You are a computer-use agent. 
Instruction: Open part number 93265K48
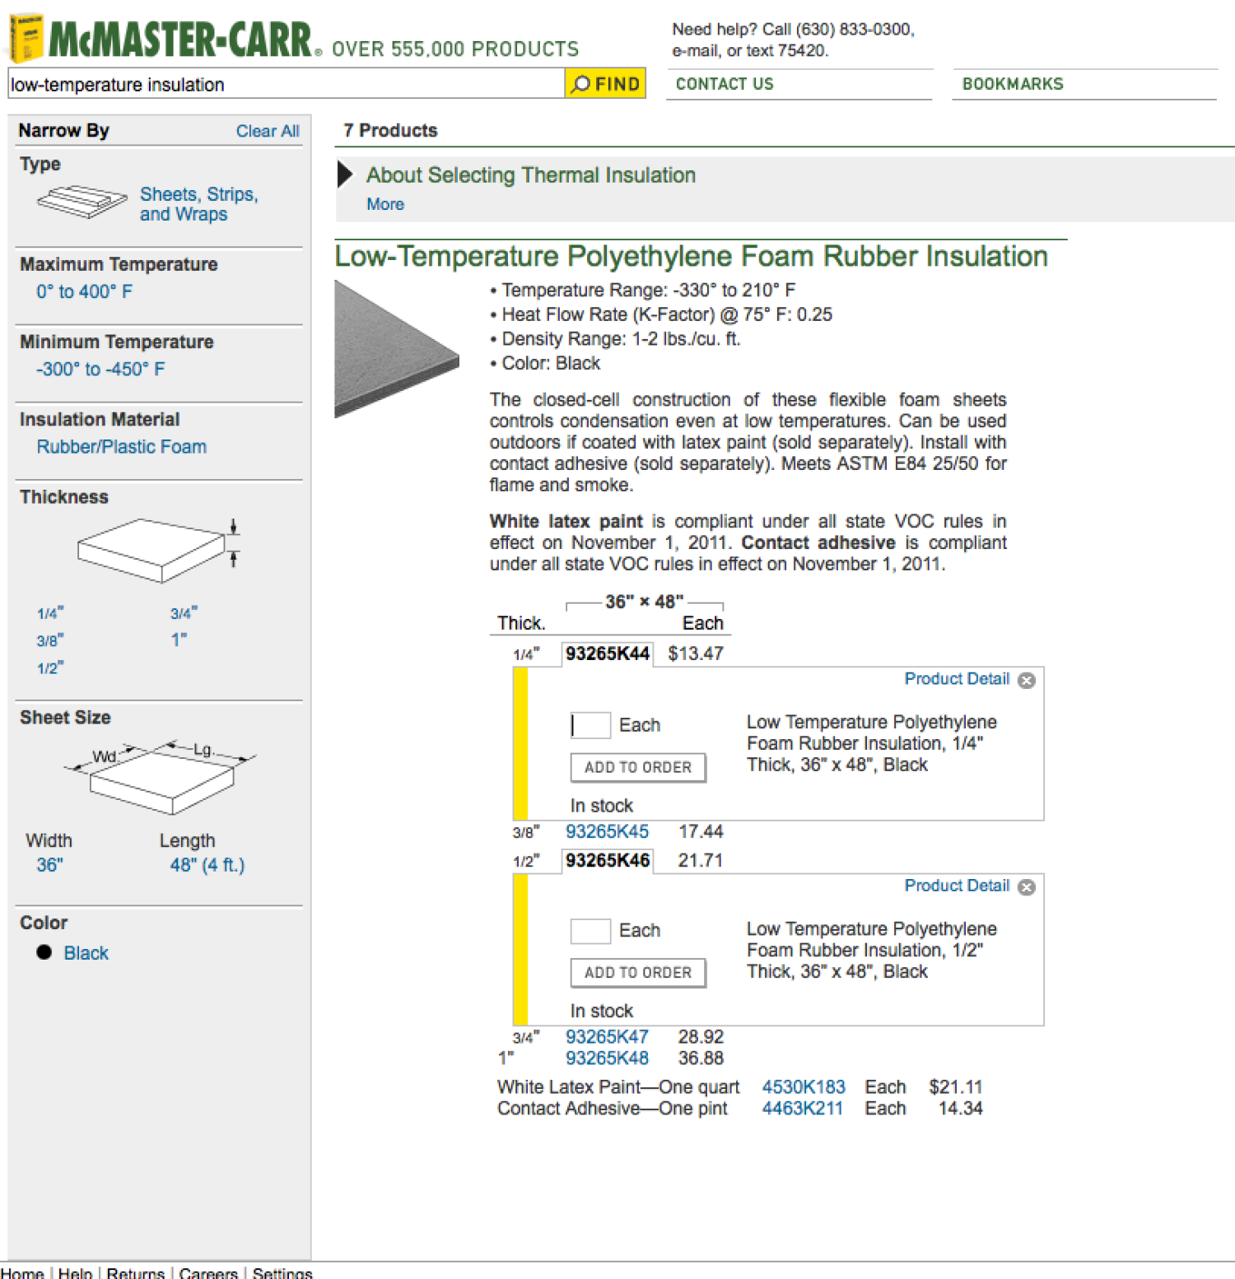tap(608, 1058)
